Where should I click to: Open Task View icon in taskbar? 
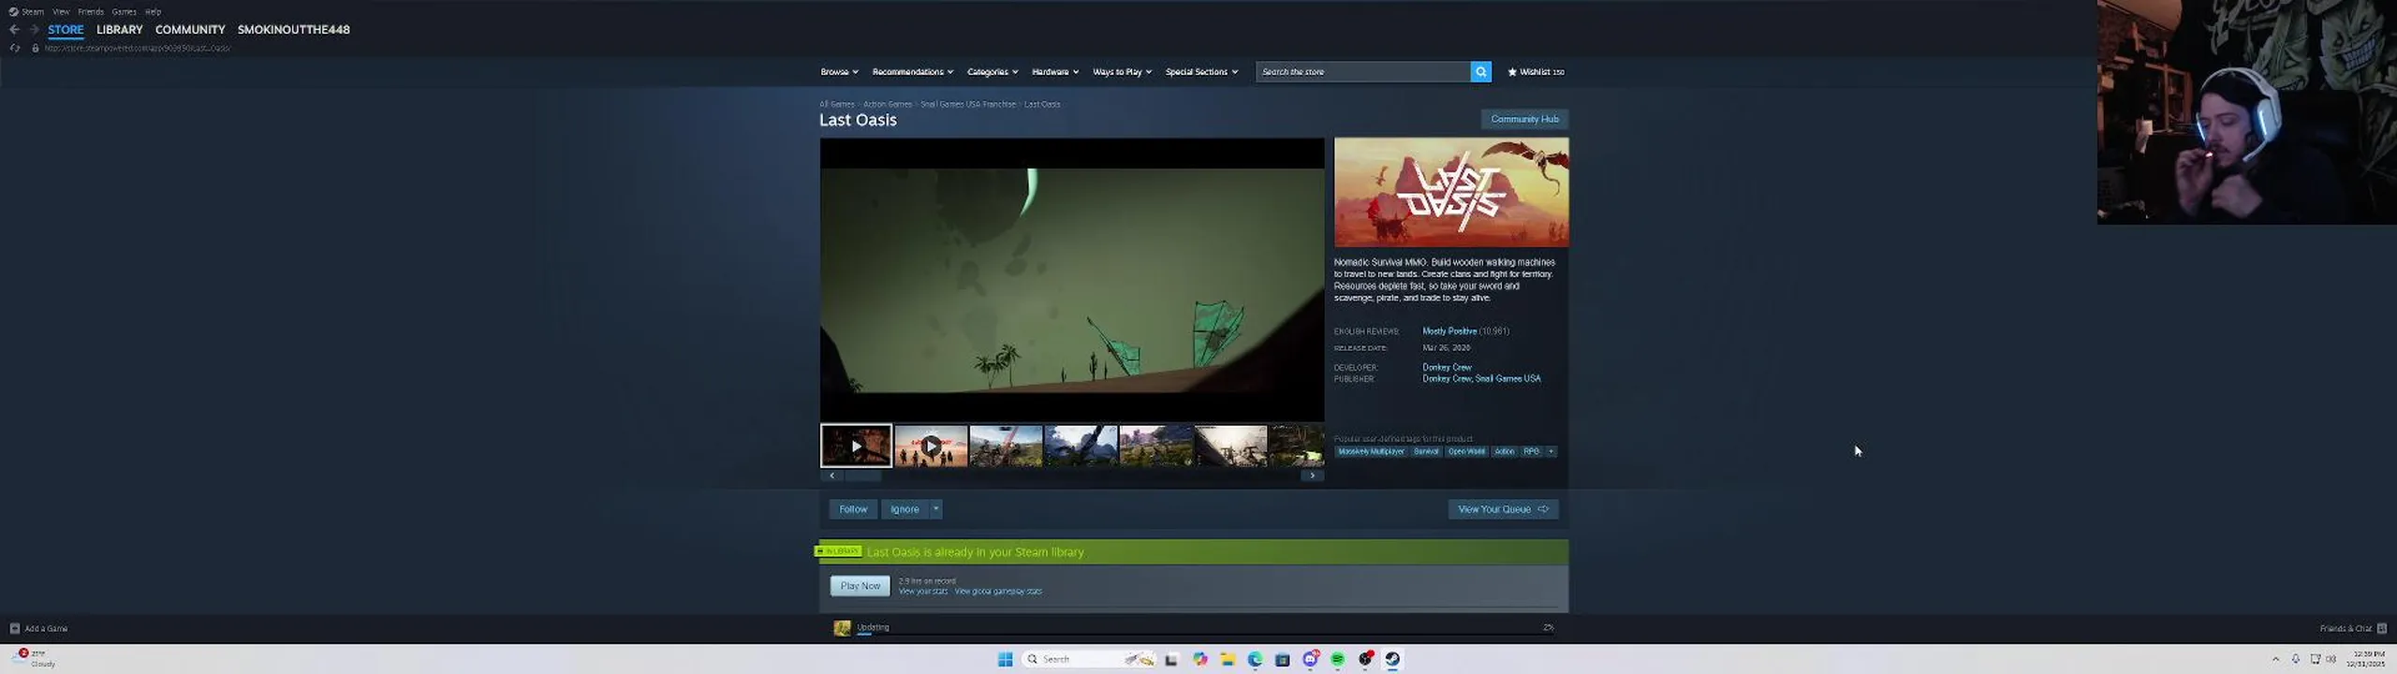[1171, 659]
